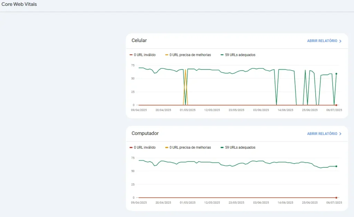
Task: Click the Computador card title
Action: [x=145, y=133]
